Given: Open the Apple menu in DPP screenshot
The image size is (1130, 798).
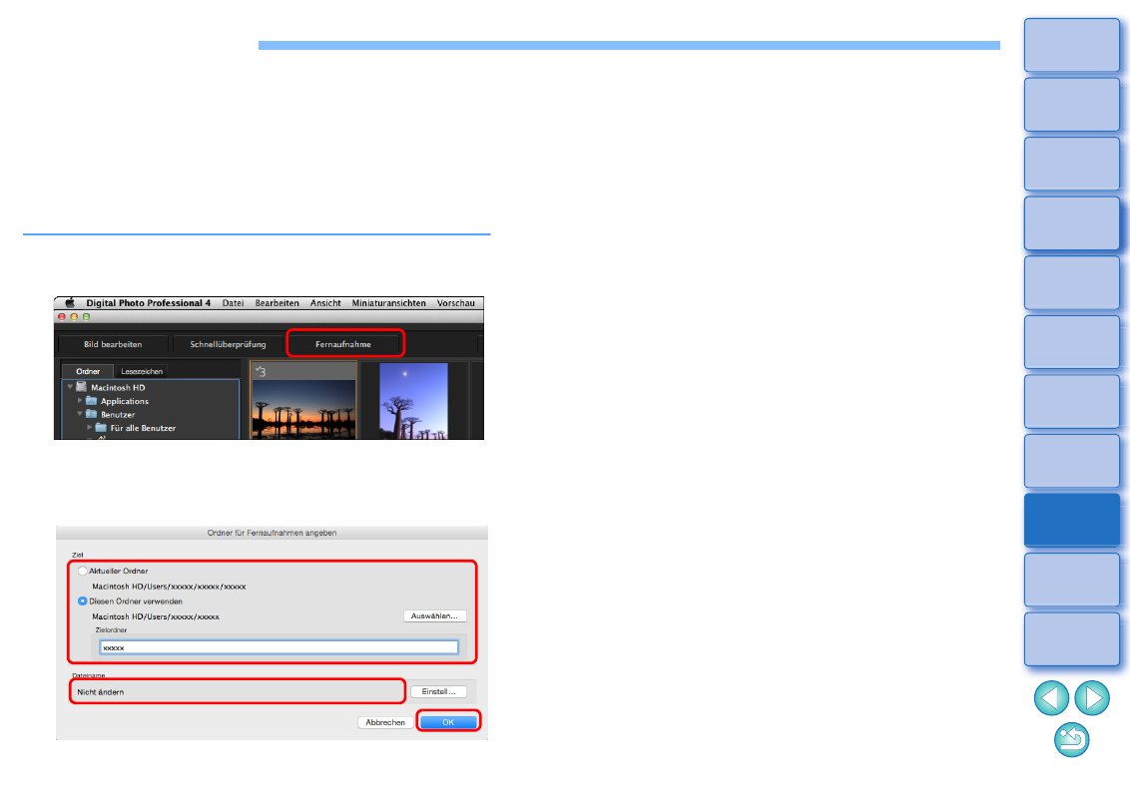Looking at the screenshot, I should pos(70,303).
